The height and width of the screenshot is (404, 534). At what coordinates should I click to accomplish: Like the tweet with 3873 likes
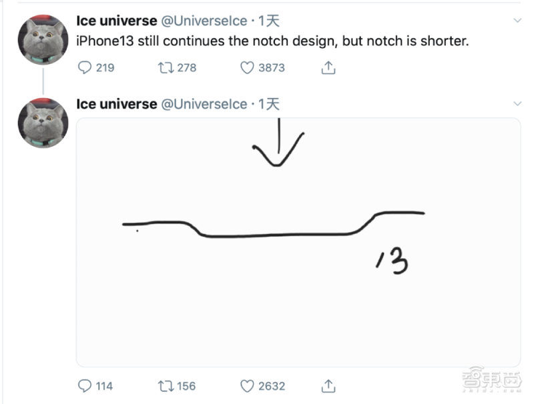(247, 67)
